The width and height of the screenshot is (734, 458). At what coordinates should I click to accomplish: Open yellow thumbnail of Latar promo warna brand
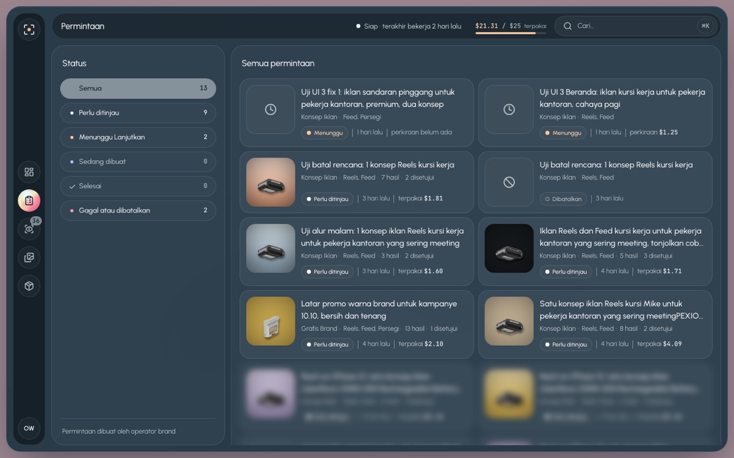[270, 321]
